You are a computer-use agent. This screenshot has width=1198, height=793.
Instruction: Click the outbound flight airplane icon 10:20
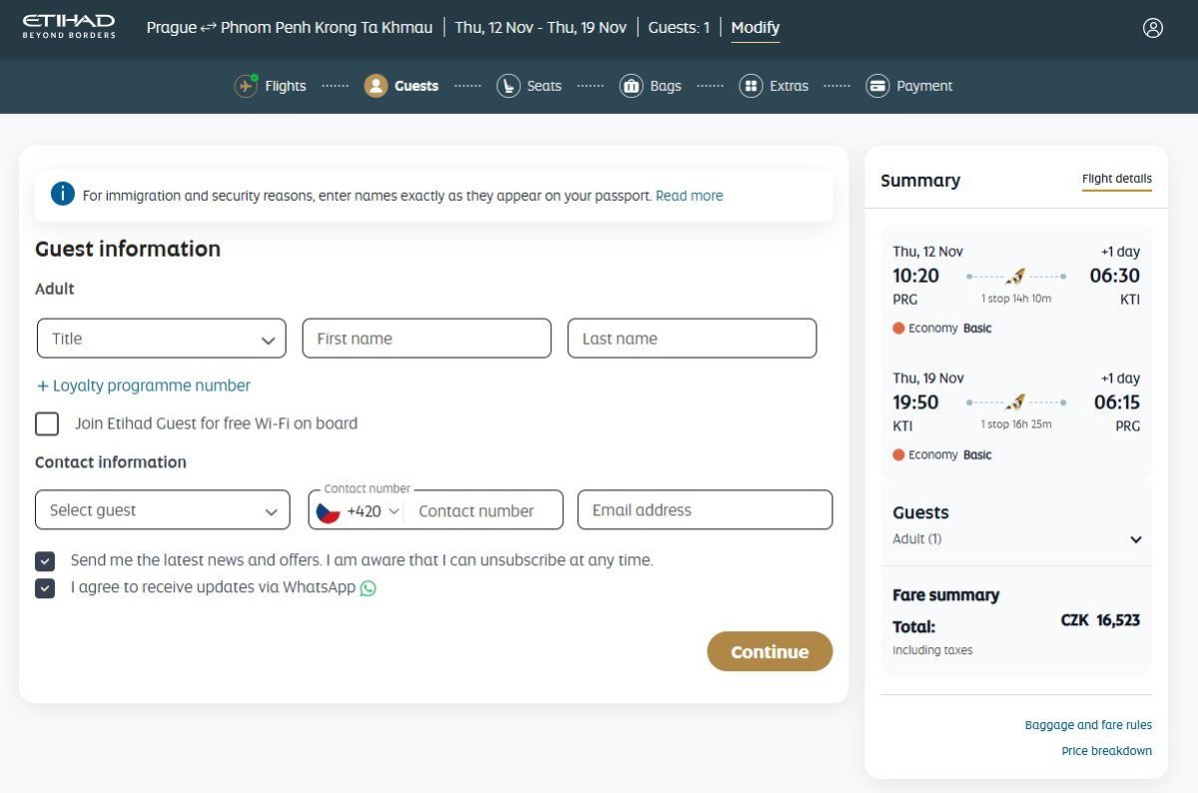(1015, 276)
